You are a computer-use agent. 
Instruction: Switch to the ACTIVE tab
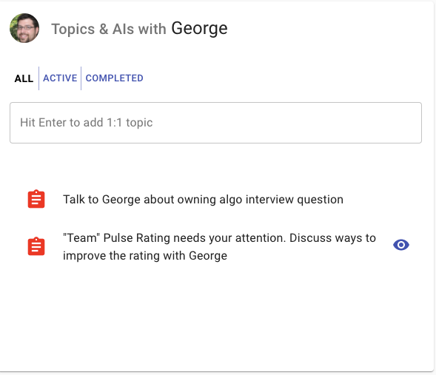(60, 78)
